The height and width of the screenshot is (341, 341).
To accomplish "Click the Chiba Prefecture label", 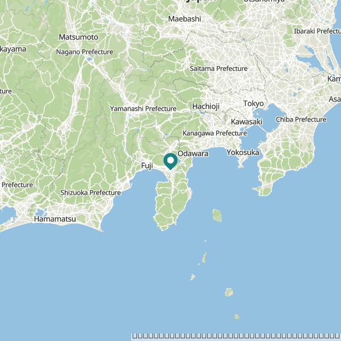I will tap(301, 119).
